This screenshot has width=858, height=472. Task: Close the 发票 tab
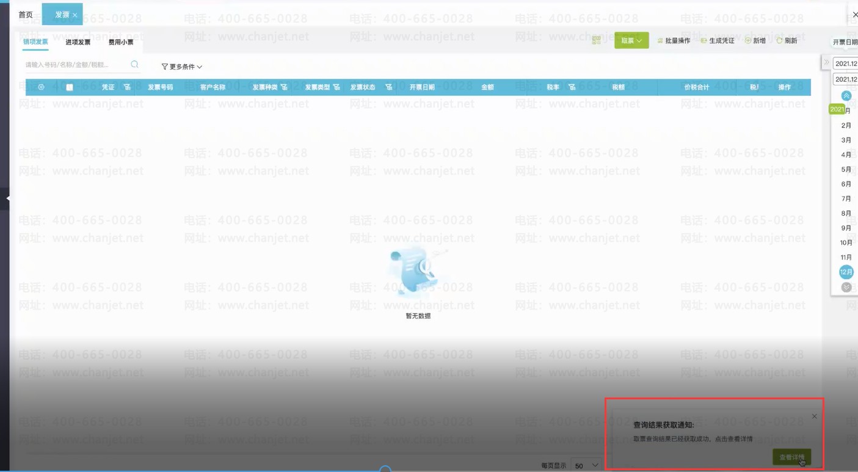(x=75, y=15)
